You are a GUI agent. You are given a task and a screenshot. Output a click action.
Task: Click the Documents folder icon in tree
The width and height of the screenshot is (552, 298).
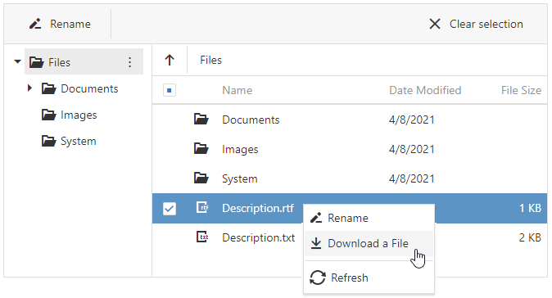click(x=48, y=88)
